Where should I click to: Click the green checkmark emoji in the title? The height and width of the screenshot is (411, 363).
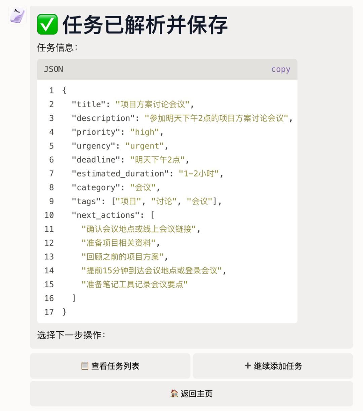[x=47, y=25]
